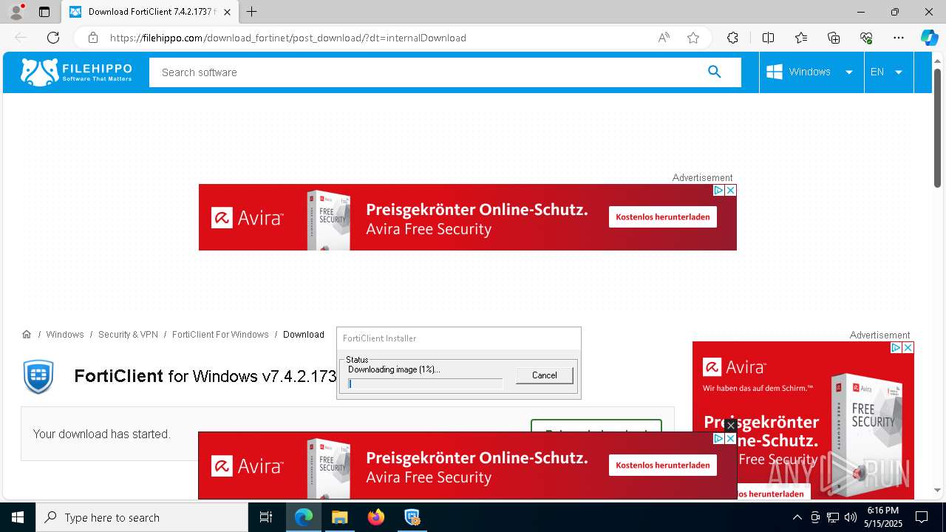Expand the Windows platform dropdown
Image resolution: width=946 pixels, height=532 pixels.
click(x=811, y=72)
